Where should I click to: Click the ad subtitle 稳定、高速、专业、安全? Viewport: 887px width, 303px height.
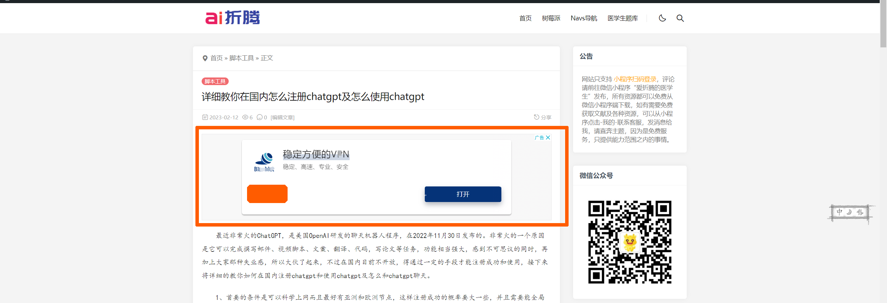(316, 167)
